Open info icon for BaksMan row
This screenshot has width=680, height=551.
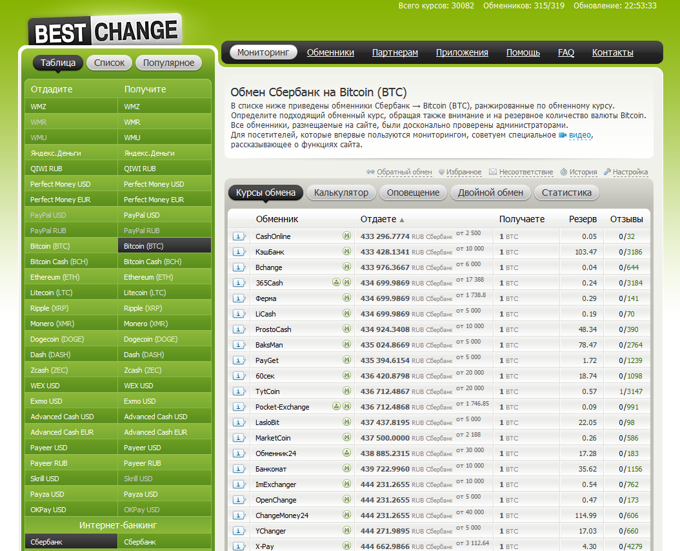coord(239,345)
